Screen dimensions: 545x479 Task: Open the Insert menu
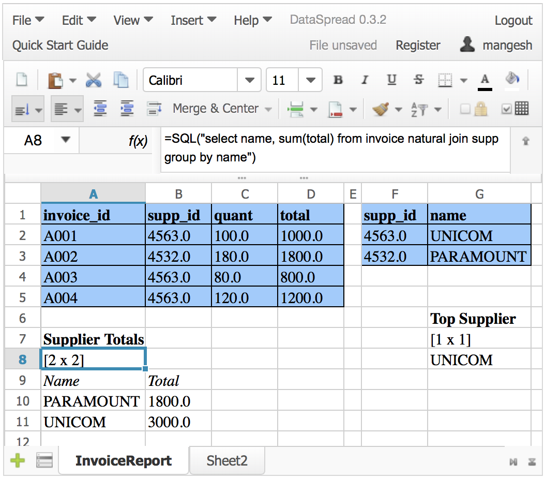[193, 20]
